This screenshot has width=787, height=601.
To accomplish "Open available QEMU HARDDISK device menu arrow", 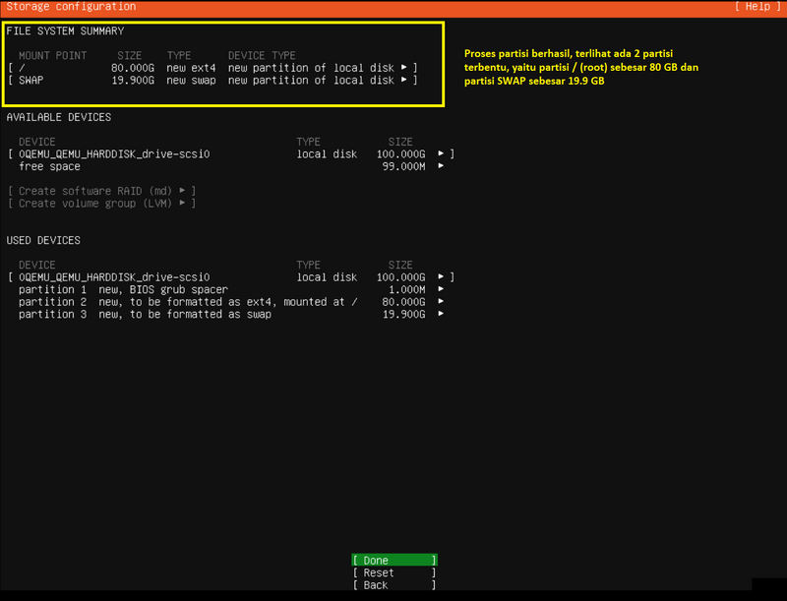I will (x=441, y=154).
